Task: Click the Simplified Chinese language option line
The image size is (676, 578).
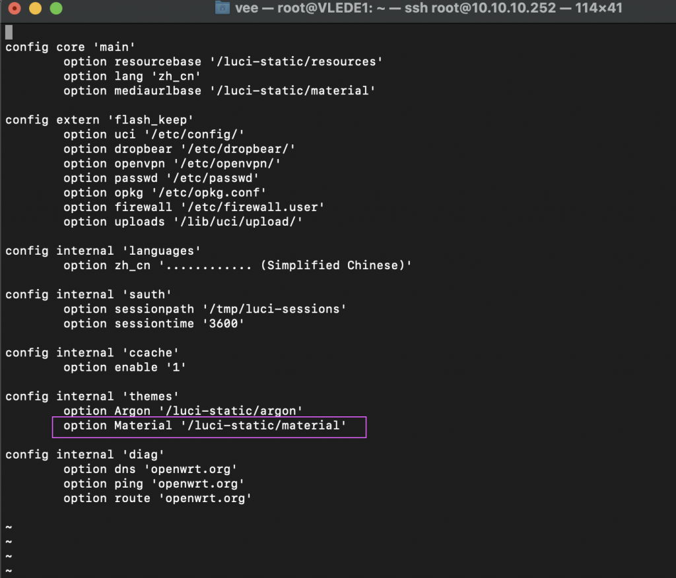Action: 238,265
